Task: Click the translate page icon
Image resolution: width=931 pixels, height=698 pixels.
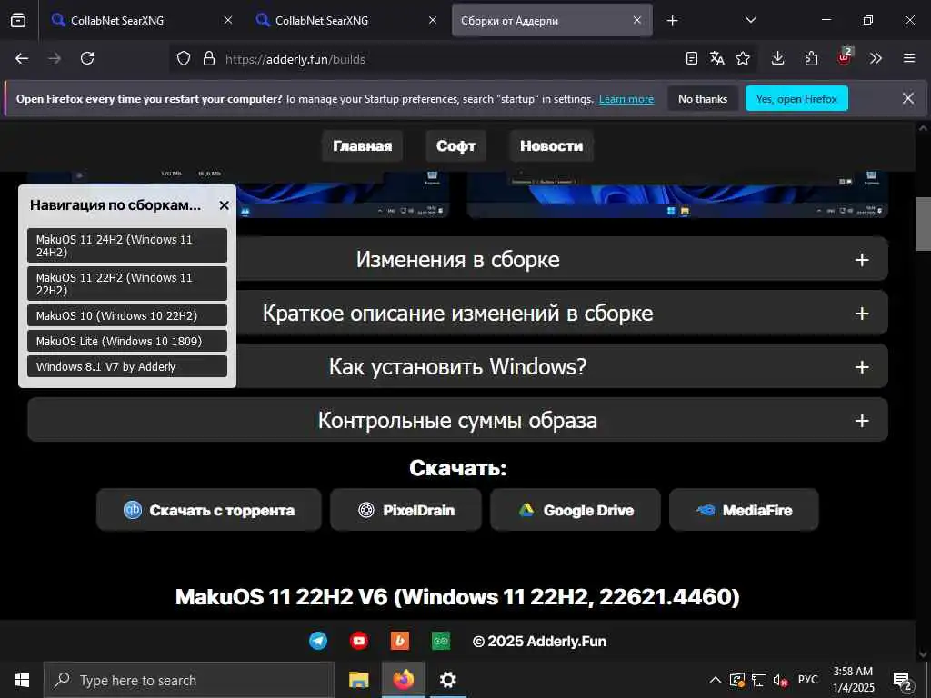Action: point(716,58)
